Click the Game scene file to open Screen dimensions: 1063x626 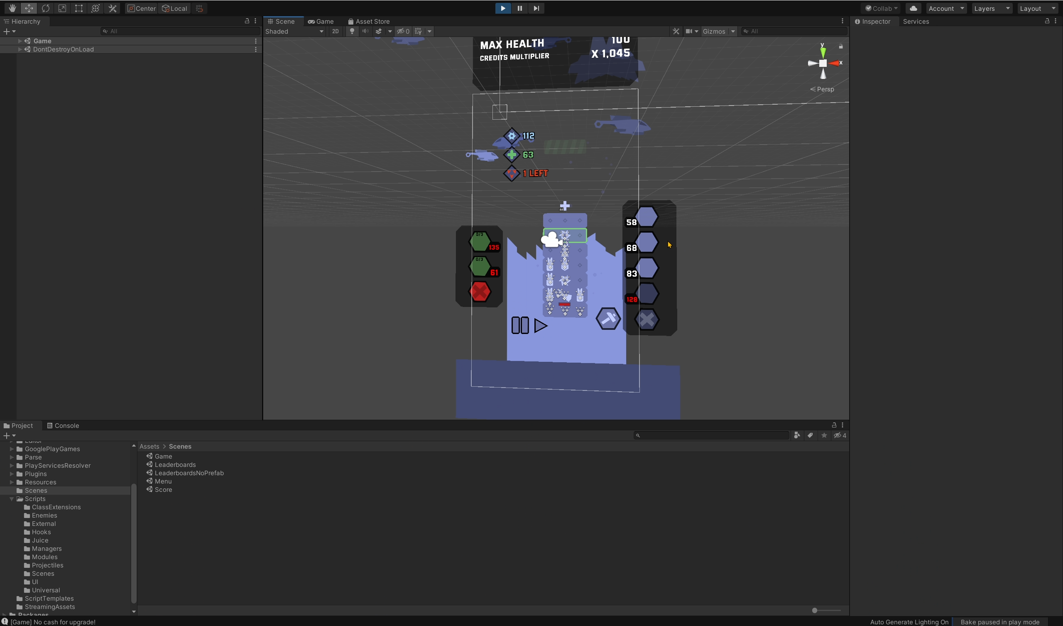click(163, 456)
